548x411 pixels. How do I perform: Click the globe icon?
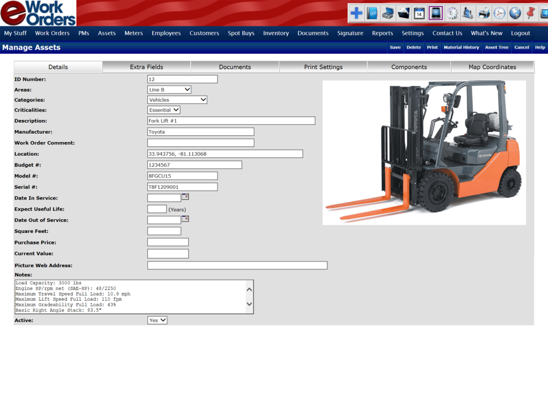(515, 13)
